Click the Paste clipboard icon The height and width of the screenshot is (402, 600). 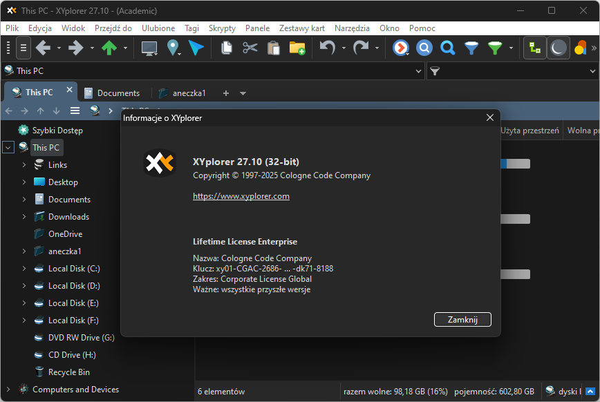[274, 48]
